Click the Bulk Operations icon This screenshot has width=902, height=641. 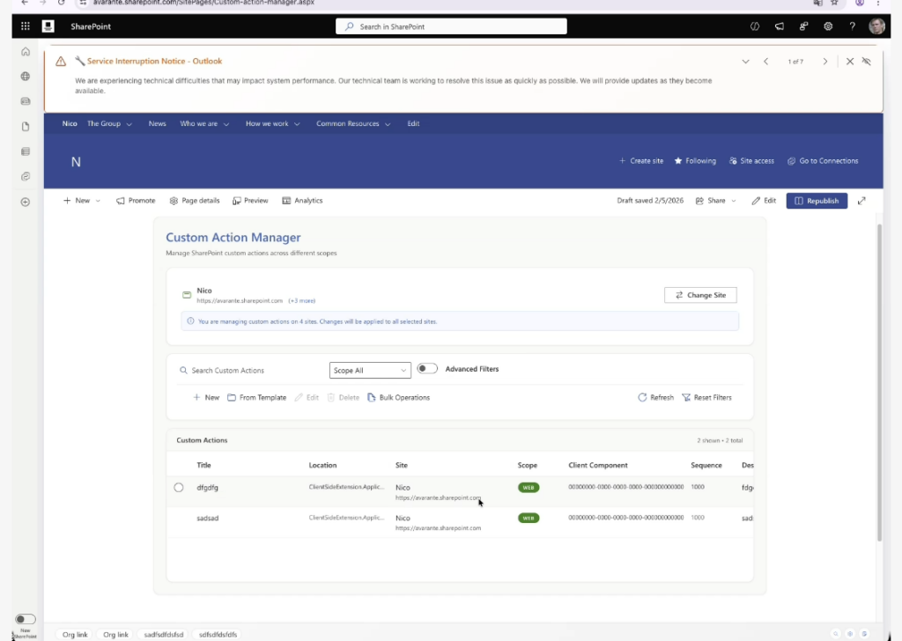pos(372,398)
